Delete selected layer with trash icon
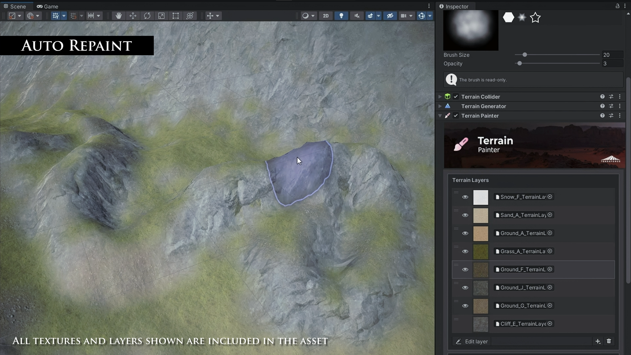Image resolution: width=631 pixels, height=355 pixels. pos(609,341)
